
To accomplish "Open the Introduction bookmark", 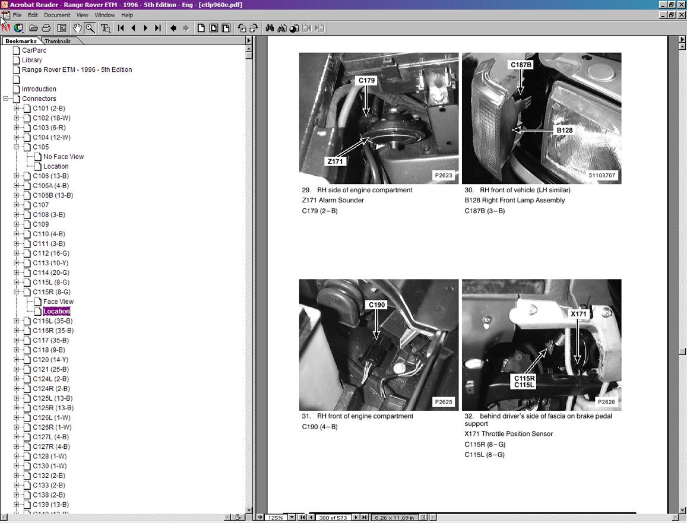I will coord(39,89).
